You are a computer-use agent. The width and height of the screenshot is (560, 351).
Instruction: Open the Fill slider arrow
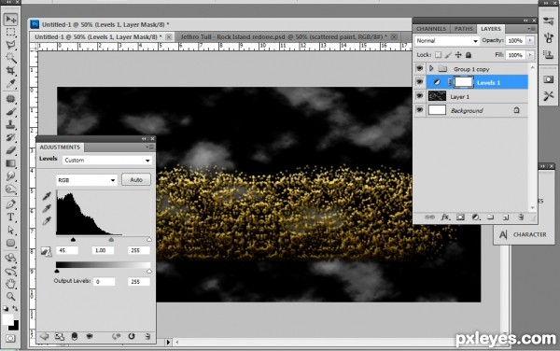pos(530,55)
